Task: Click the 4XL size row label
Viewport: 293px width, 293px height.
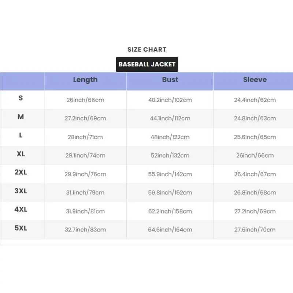Action: [x=21, y=209]
